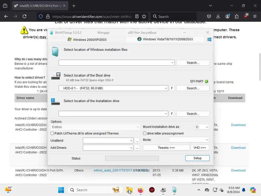
Task: Bookmark this page with the star icon
Action: (144, 16)
